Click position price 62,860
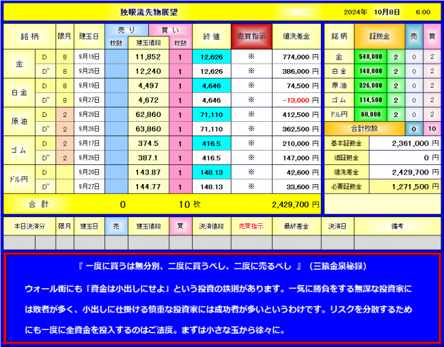 coord(148,114)
